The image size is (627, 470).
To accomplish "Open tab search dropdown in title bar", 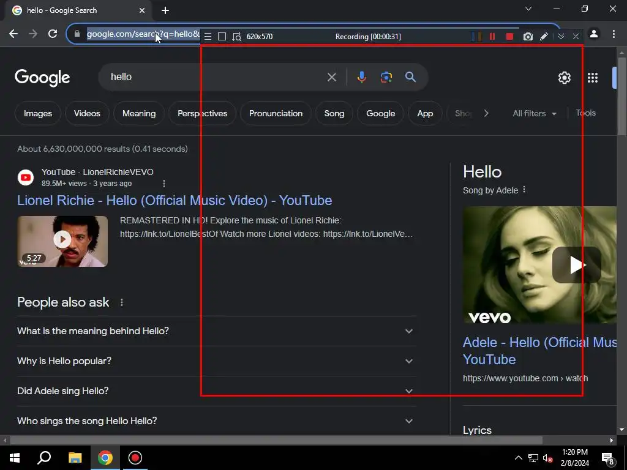I will [x=528, y=9].
